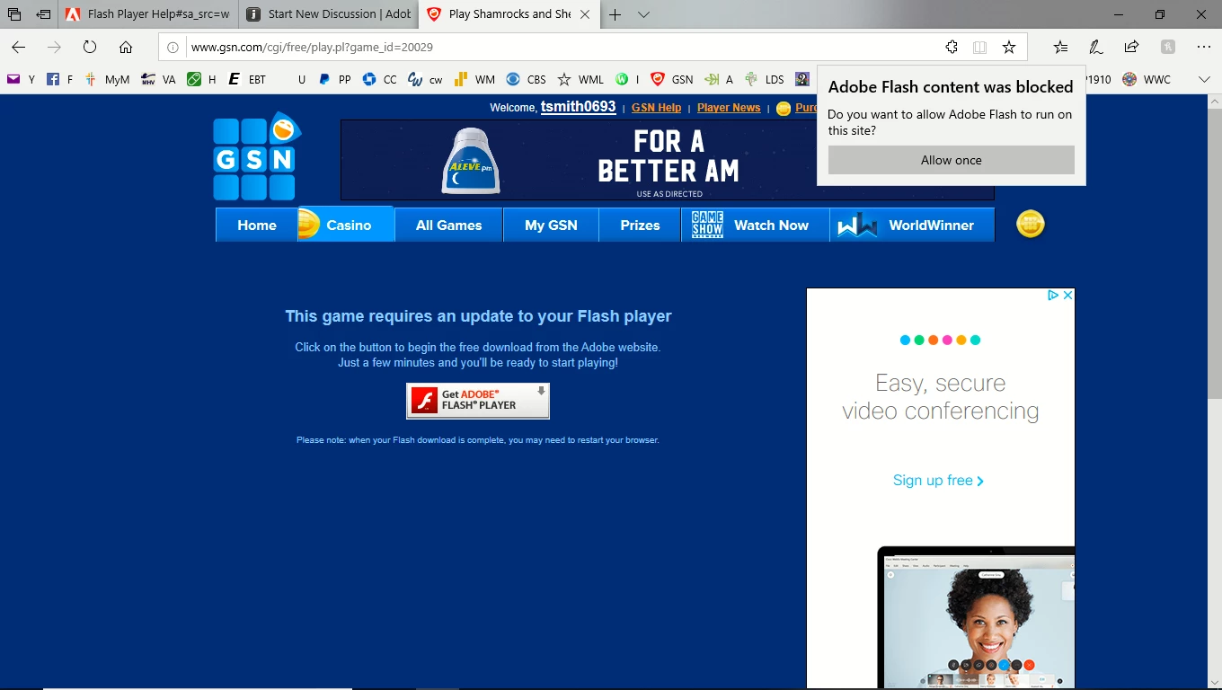Open the WorldWinner nav tab

click(x=912, y=226)
